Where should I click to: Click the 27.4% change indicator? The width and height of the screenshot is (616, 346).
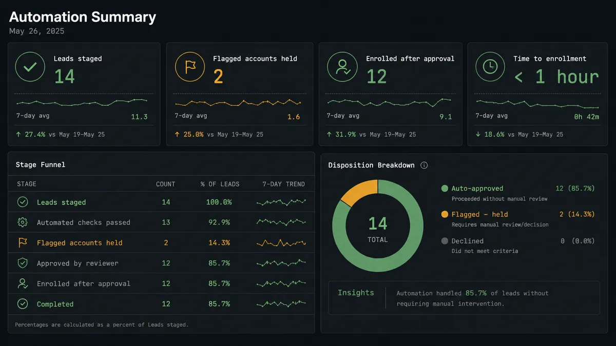[31, 134]
